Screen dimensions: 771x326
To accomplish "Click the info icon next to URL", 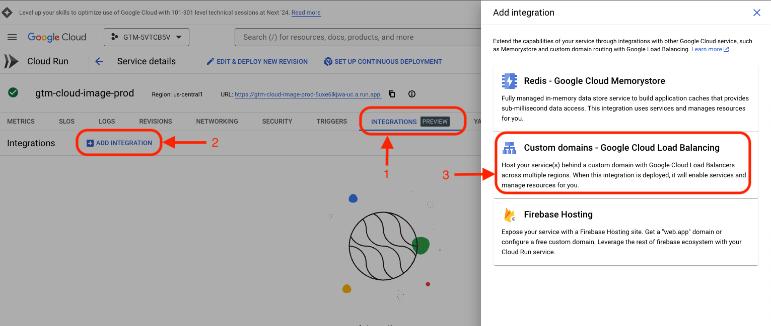I will pos(412,94).
